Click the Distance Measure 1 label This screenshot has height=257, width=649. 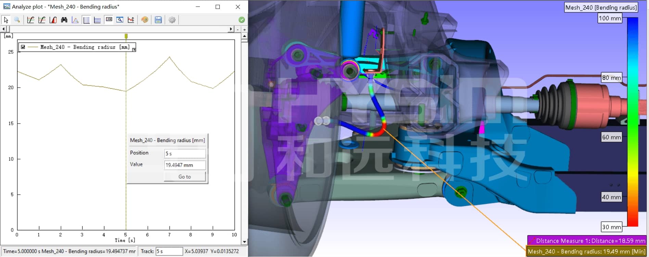[x=587, y=241]
